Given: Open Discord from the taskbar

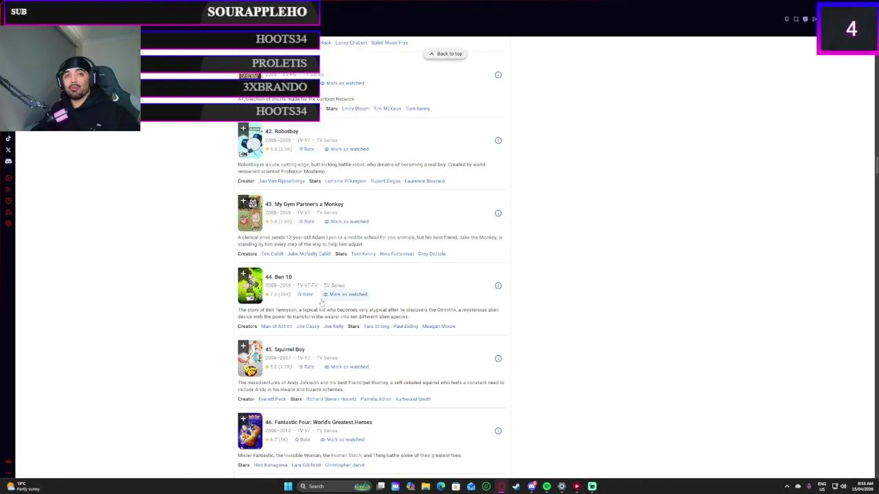Looking at the screenshot, I should [532, 486].
